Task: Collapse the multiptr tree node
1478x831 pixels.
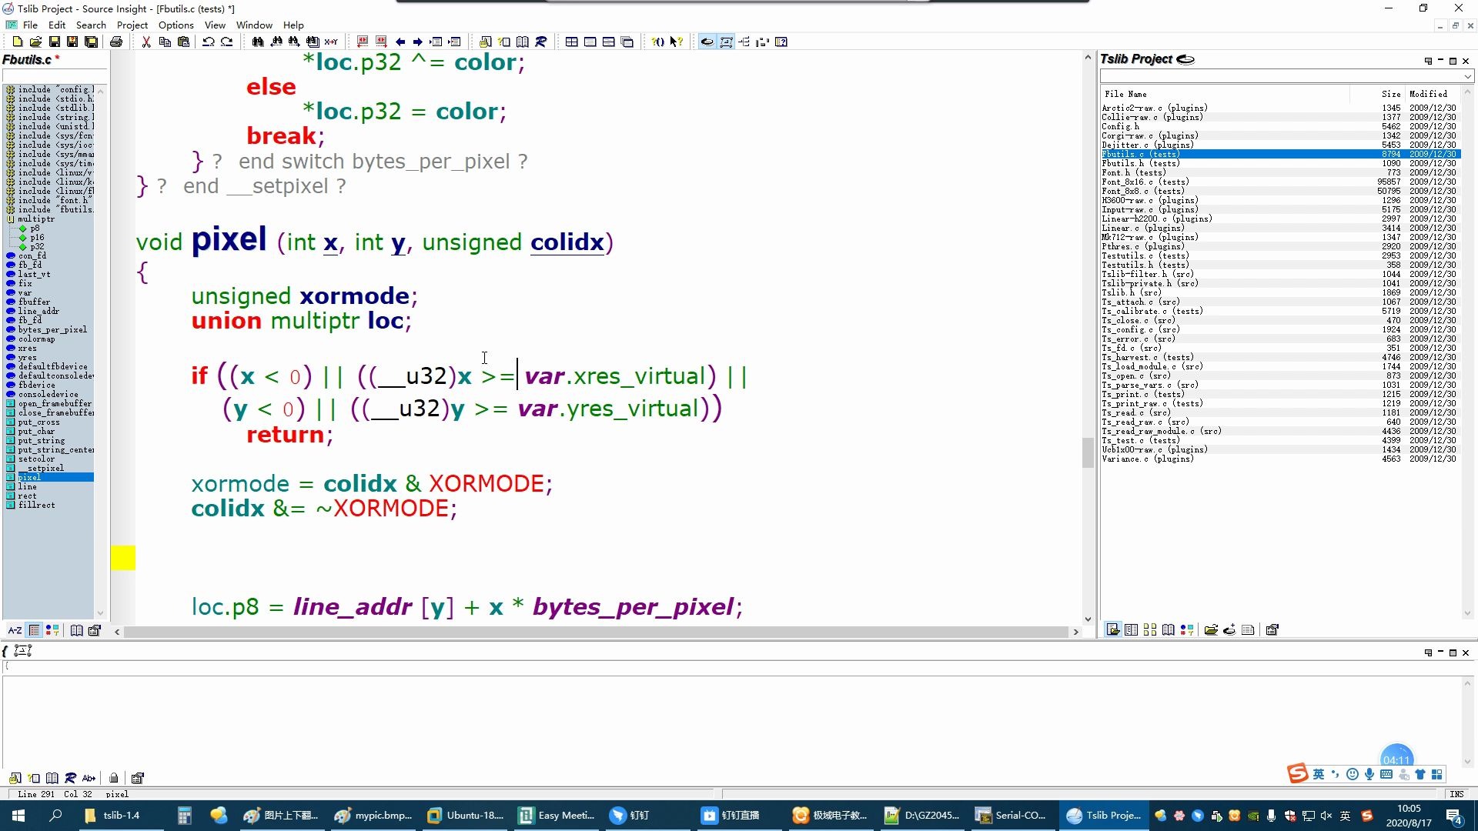Action: click(11, 219)
